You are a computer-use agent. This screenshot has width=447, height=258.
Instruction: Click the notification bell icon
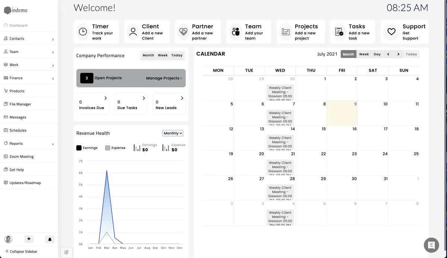tap(50, 239)
